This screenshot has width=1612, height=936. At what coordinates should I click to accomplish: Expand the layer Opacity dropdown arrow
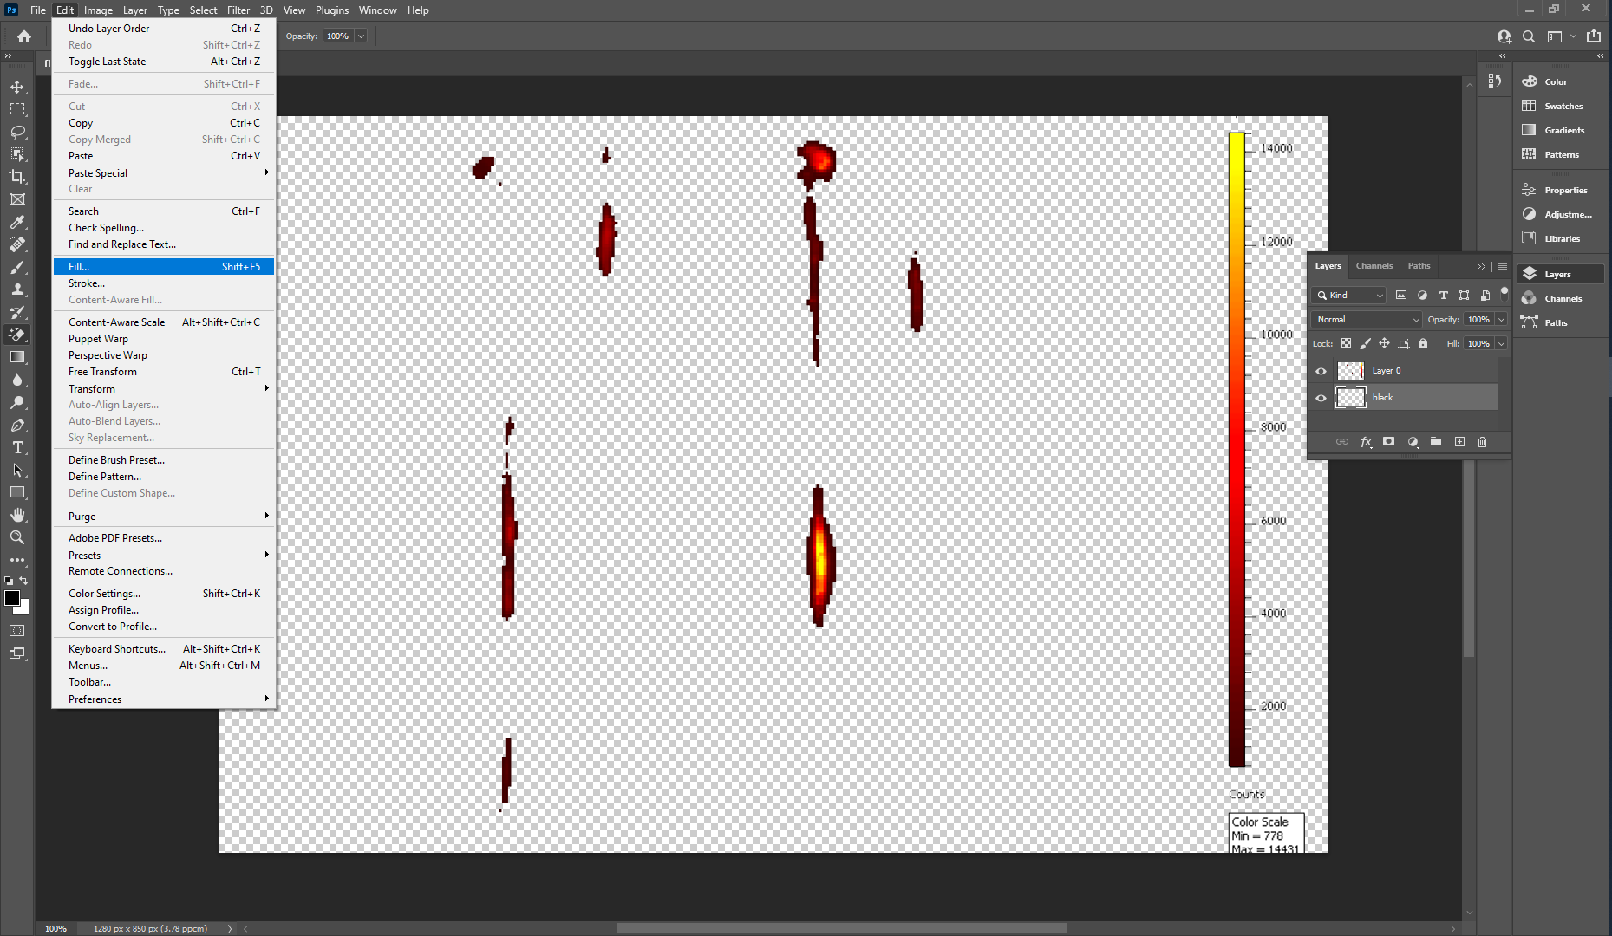tap(1501, 320)
